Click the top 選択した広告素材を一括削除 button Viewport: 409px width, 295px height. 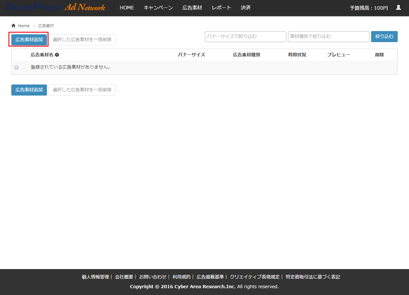82,40
